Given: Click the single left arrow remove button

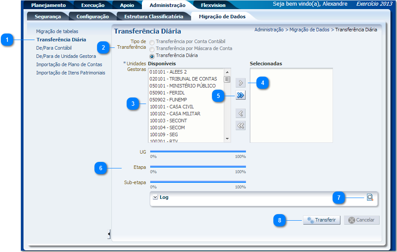Looking at the screenshot, I should [x=240, y=114].
